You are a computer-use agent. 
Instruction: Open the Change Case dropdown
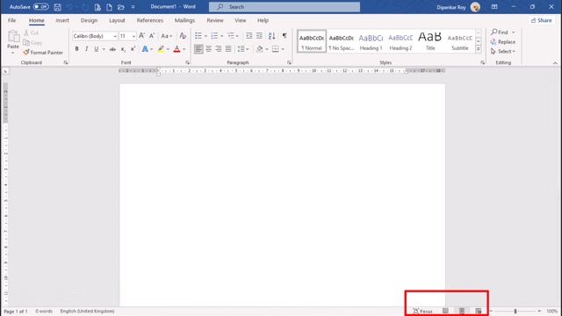coord(166,36)
